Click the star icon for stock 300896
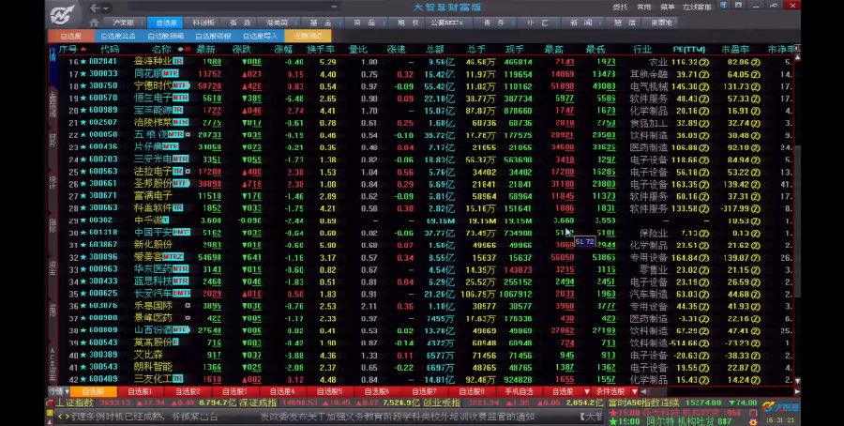Screen dimensions: 844x426 pyautogui.click(x=83, y=257)
